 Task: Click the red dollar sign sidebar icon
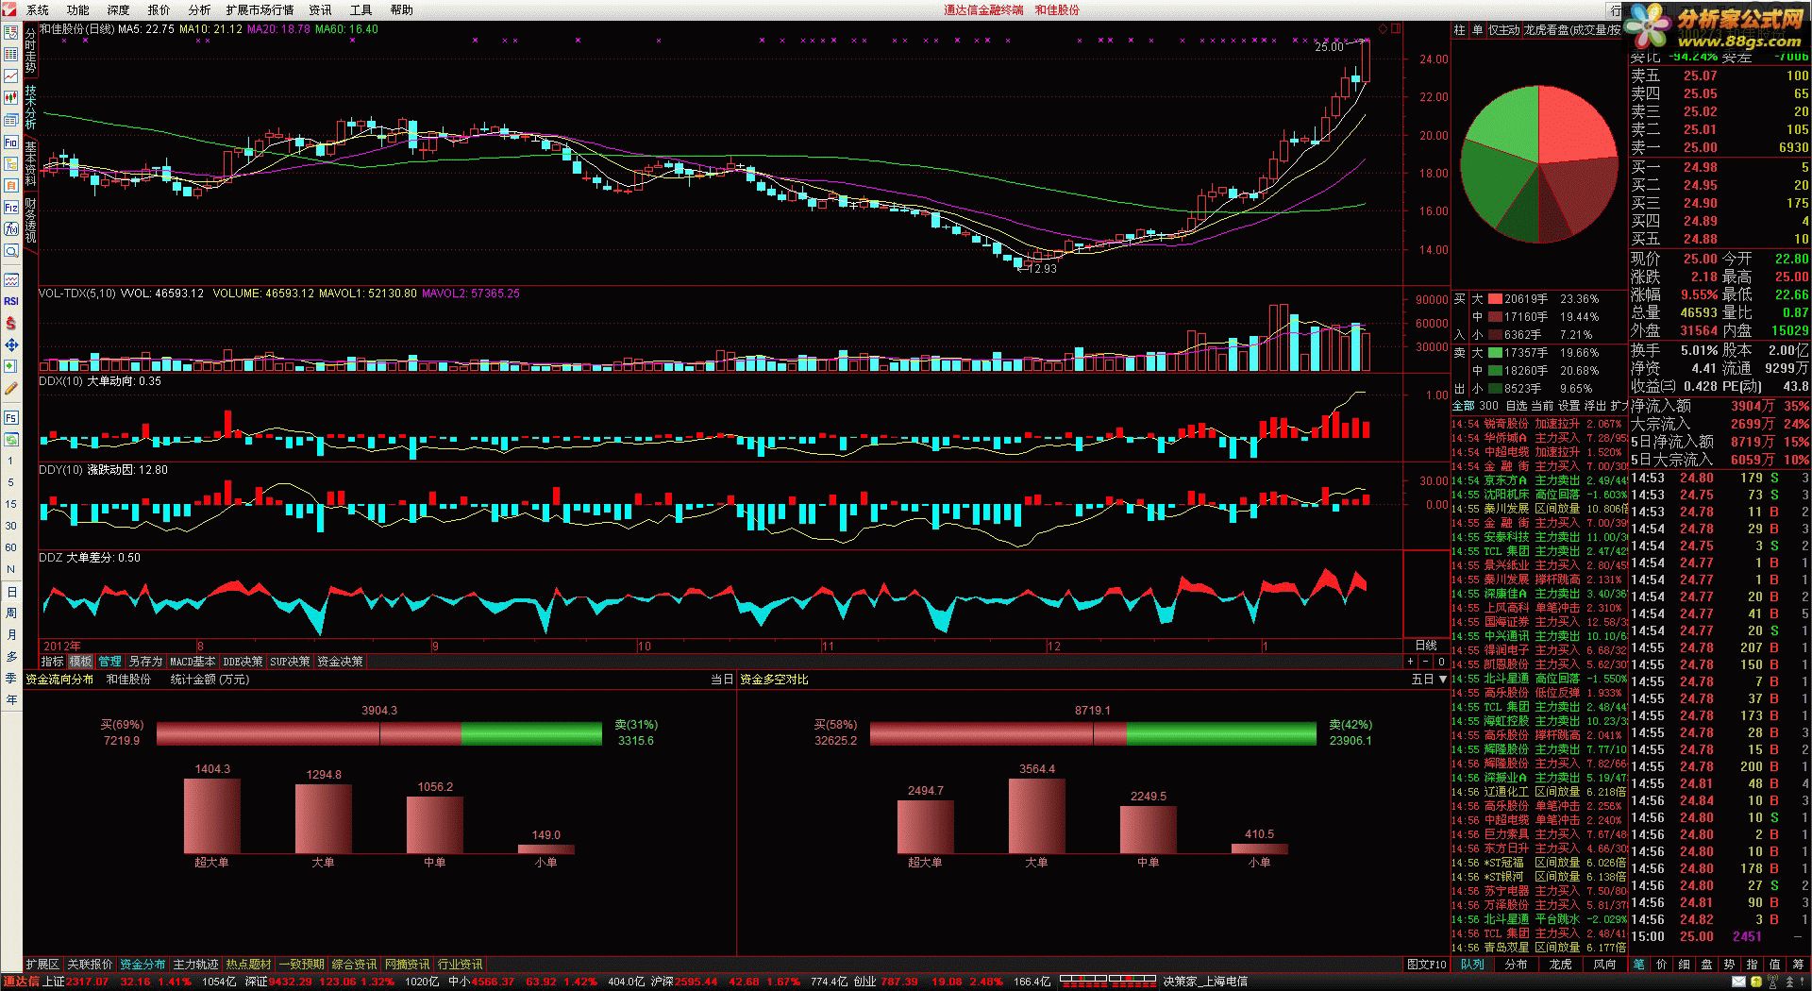10,323
